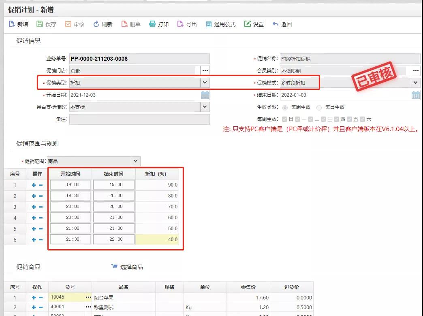The width and height of the screenshot is (423, 316).
Task: Open 设置 (Settings) in toolbar
Action: (248, 24)
